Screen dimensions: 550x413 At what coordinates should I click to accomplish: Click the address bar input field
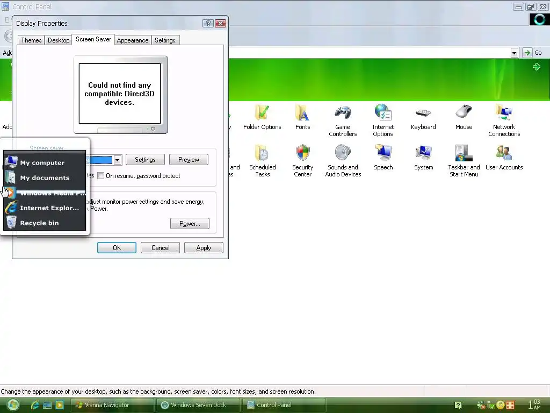click(369, 53)
